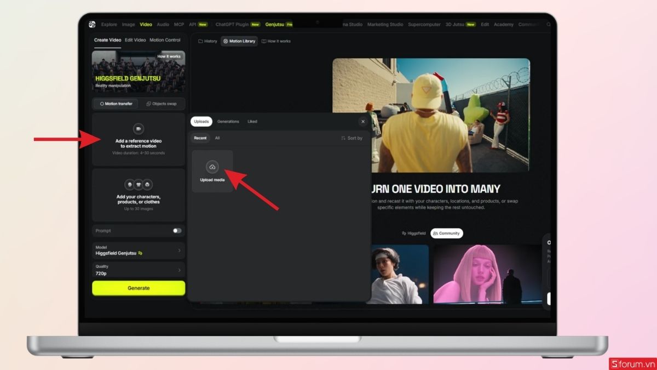Click Add a reference video area
Image resolution: width=657 pixels, height=370 pixels.
(x=139, y=139)
